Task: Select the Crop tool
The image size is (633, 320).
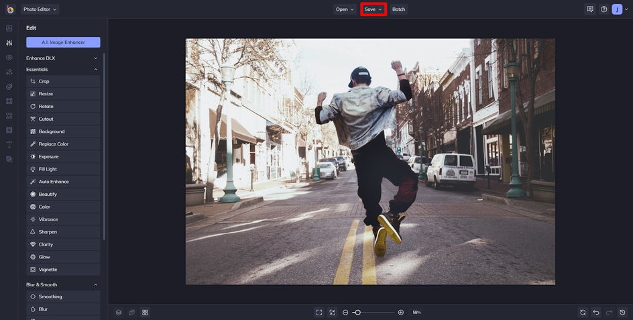Action: click(64, 81)
